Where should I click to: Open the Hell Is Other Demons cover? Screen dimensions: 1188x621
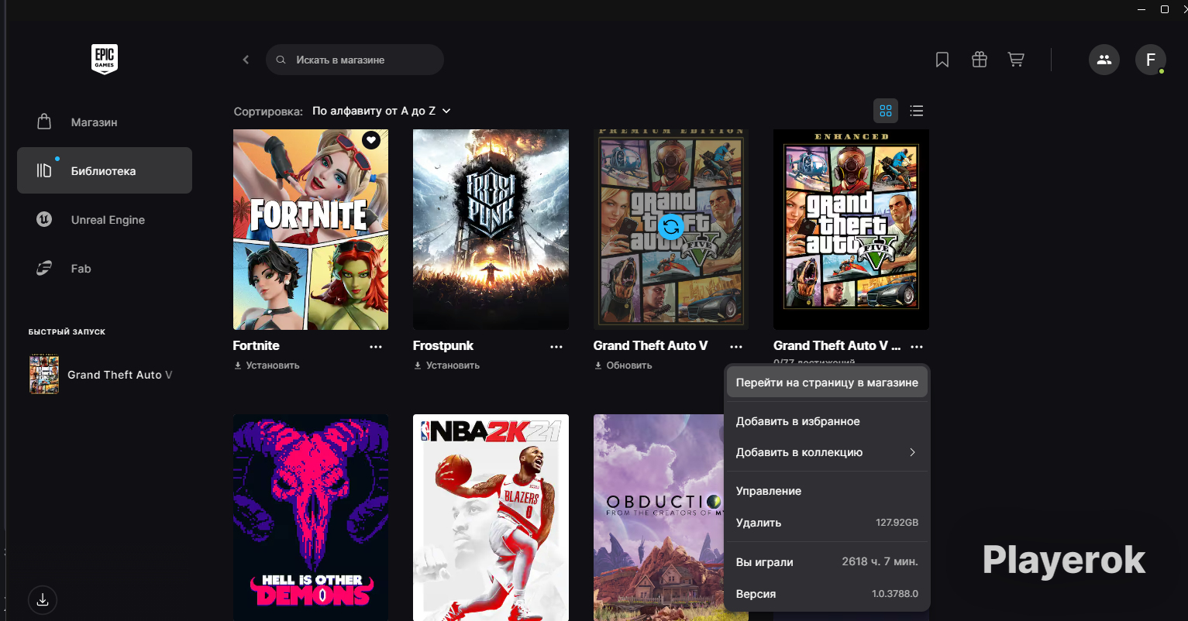click(x=311, y=517)
